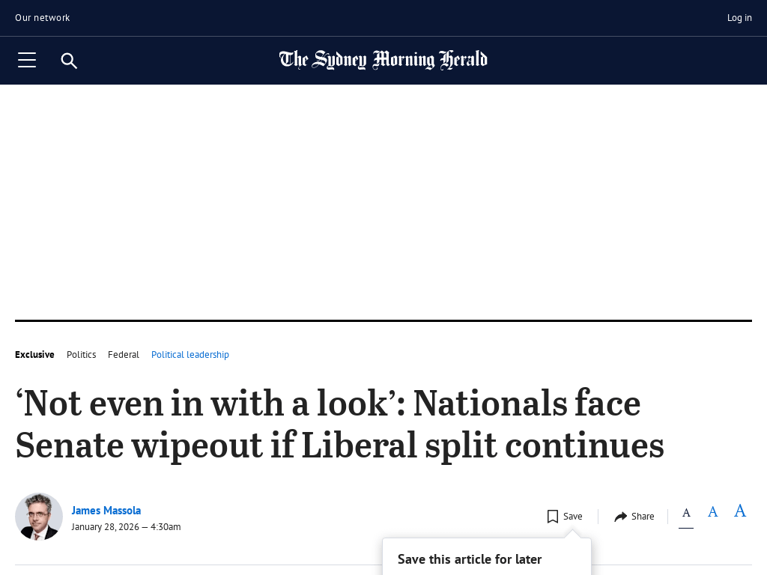This screenshot has height=575, width=767.
Task: Open the Politics section link
Action: point(82,355)
